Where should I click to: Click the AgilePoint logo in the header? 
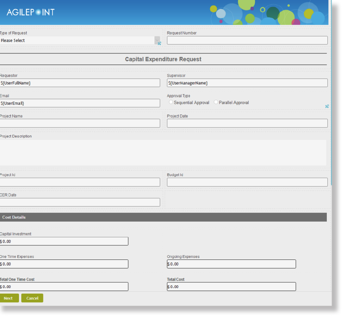pos(31,12)
